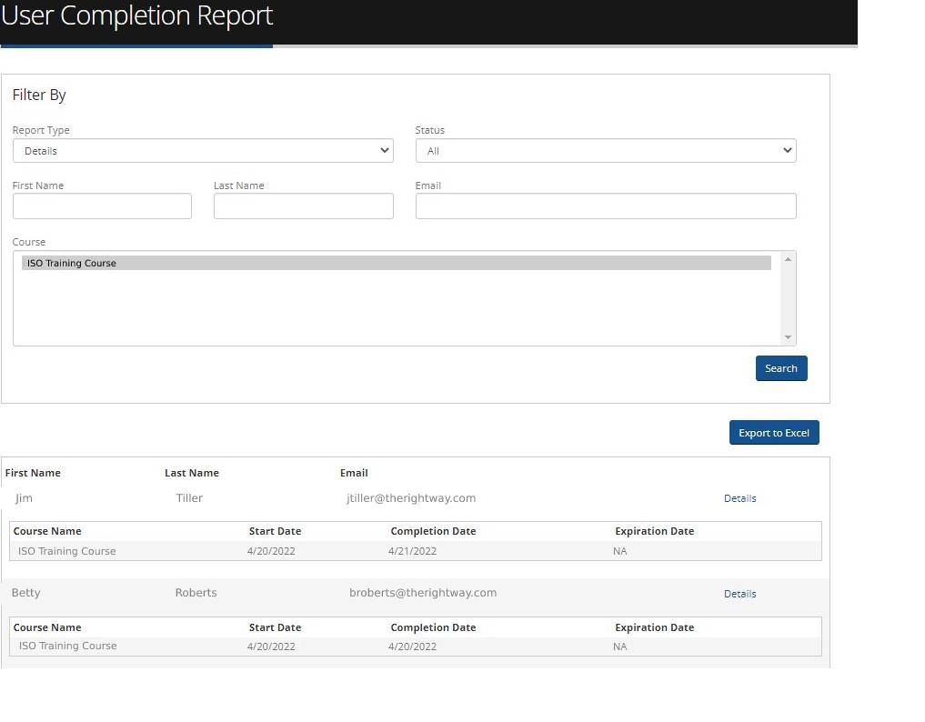The width and height of the screenshot is (925, 722).
Task: Click the First Name results column header
Action: 33,473
